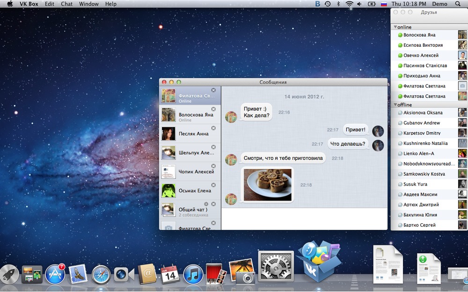Pick Приходько Анна from online friends
This screenshot has width=468, height=292.
tap(429, 76)
